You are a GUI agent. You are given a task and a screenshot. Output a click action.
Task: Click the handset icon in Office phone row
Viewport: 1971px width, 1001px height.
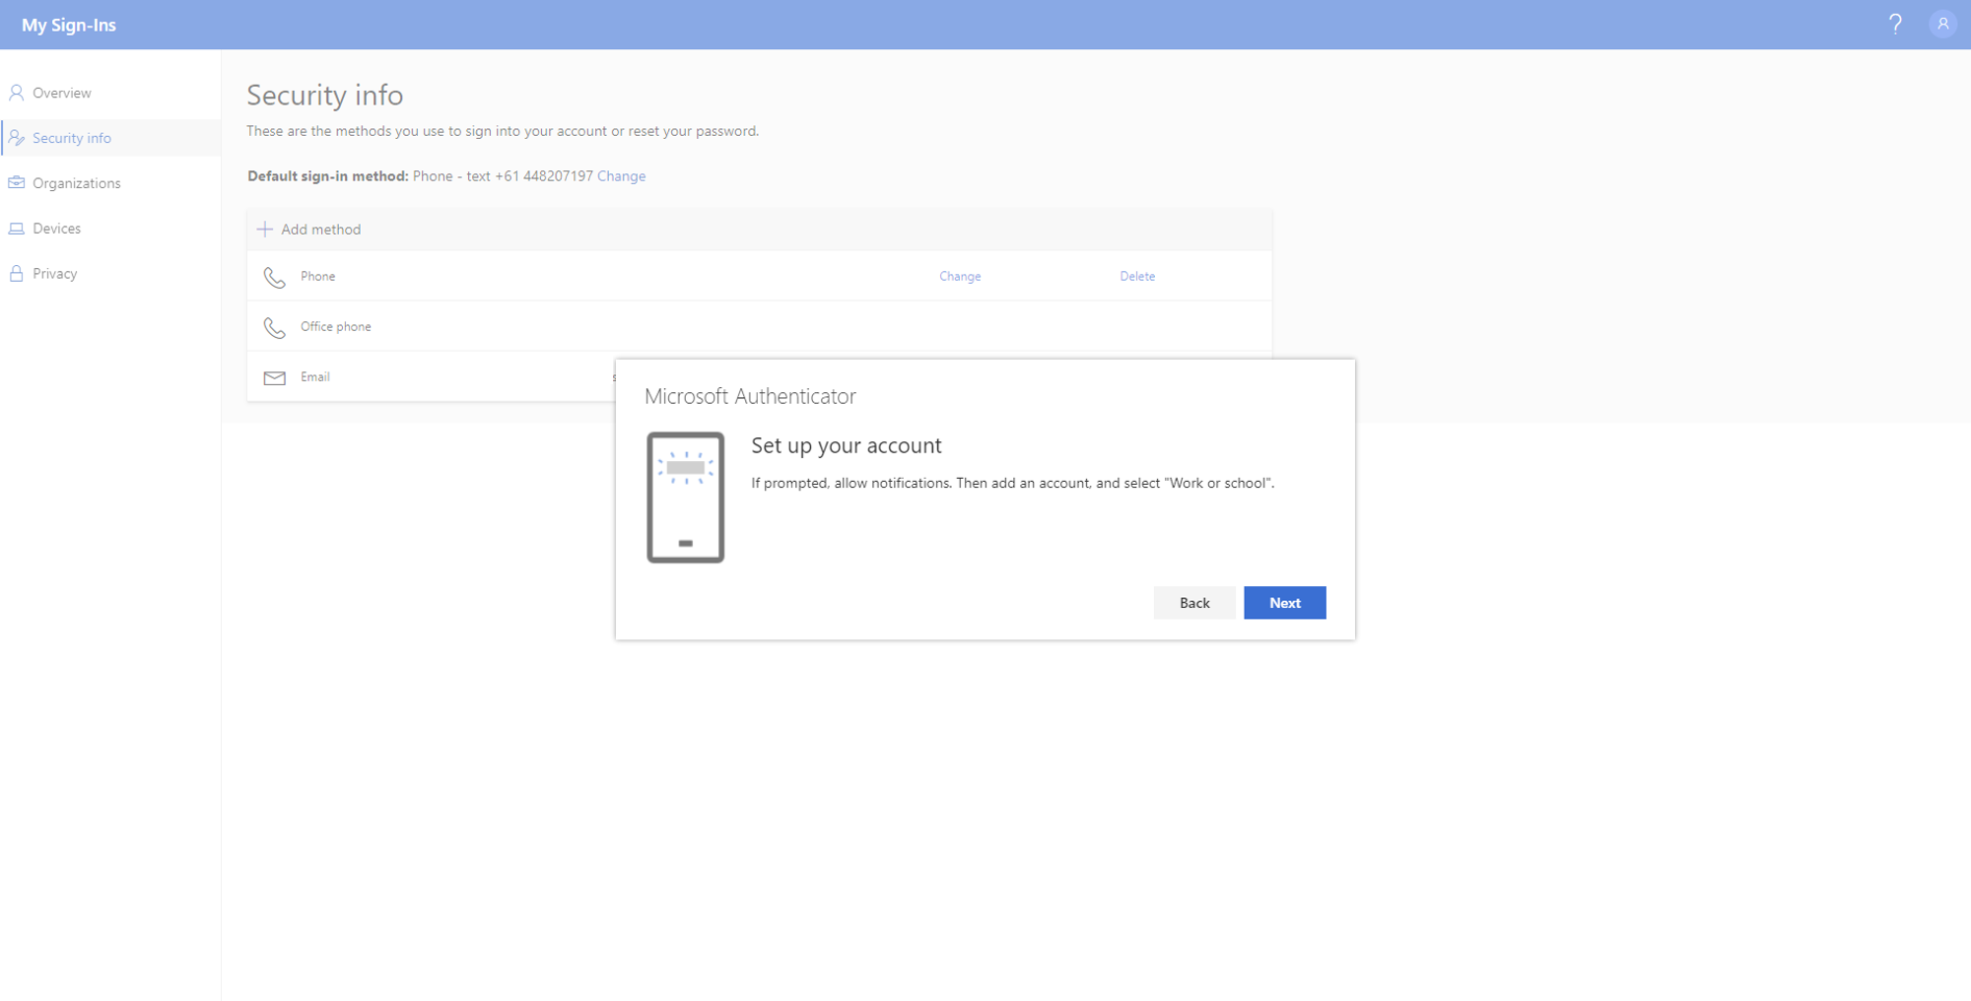coord(275,327)
